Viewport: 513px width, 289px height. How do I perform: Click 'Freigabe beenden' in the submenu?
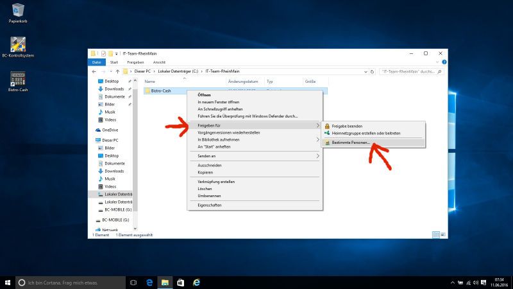pos(347,126)
